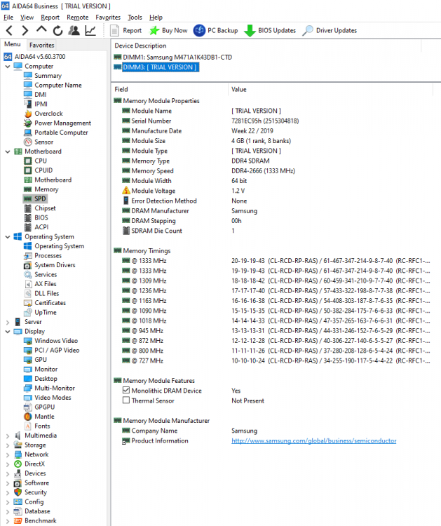
Task: Select the @ 1309 MHz timing row
Action: pos(276,281)
